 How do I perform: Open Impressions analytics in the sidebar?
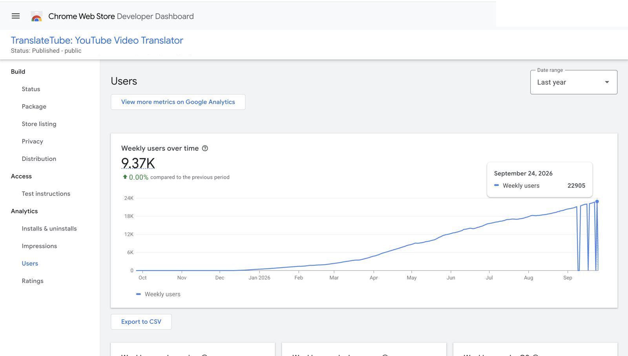coord(39,246)
